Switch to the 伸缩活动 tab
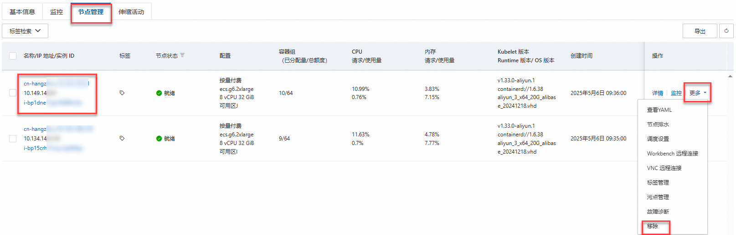Screen dimensions: 736x235 [131, 12]
